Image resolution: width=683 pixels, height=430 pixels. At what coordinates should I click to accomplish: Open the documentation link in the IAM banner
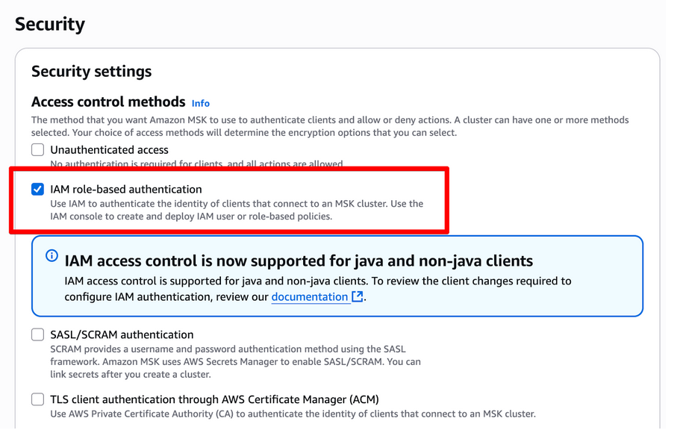click(310, 297)
